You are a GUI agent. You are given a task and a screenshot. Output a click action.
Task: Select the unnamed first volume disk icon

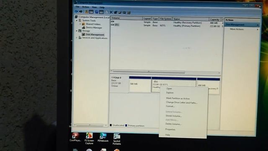point(113,21)
